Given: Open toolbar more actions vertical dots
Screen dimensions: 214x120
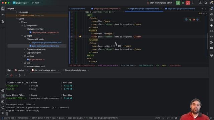Looking at the screenshot, I should 193,3.
